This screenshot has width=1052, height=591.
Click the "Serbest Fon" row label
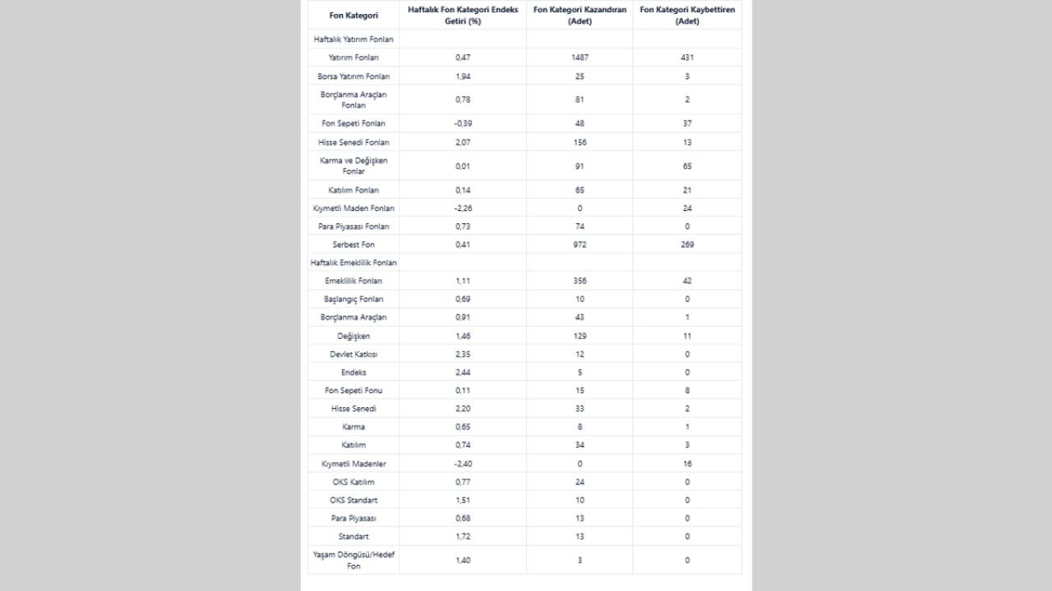[353, 245]
